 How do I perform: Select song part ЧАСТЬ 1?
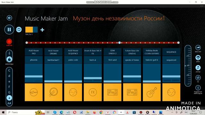click(x=31, y=30)
